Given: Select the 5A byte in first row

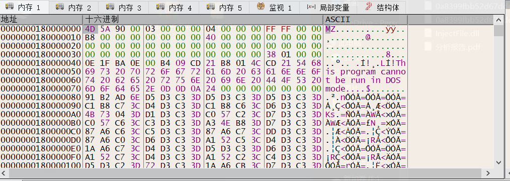Looking at the screenshot, I should pos(105,29).
